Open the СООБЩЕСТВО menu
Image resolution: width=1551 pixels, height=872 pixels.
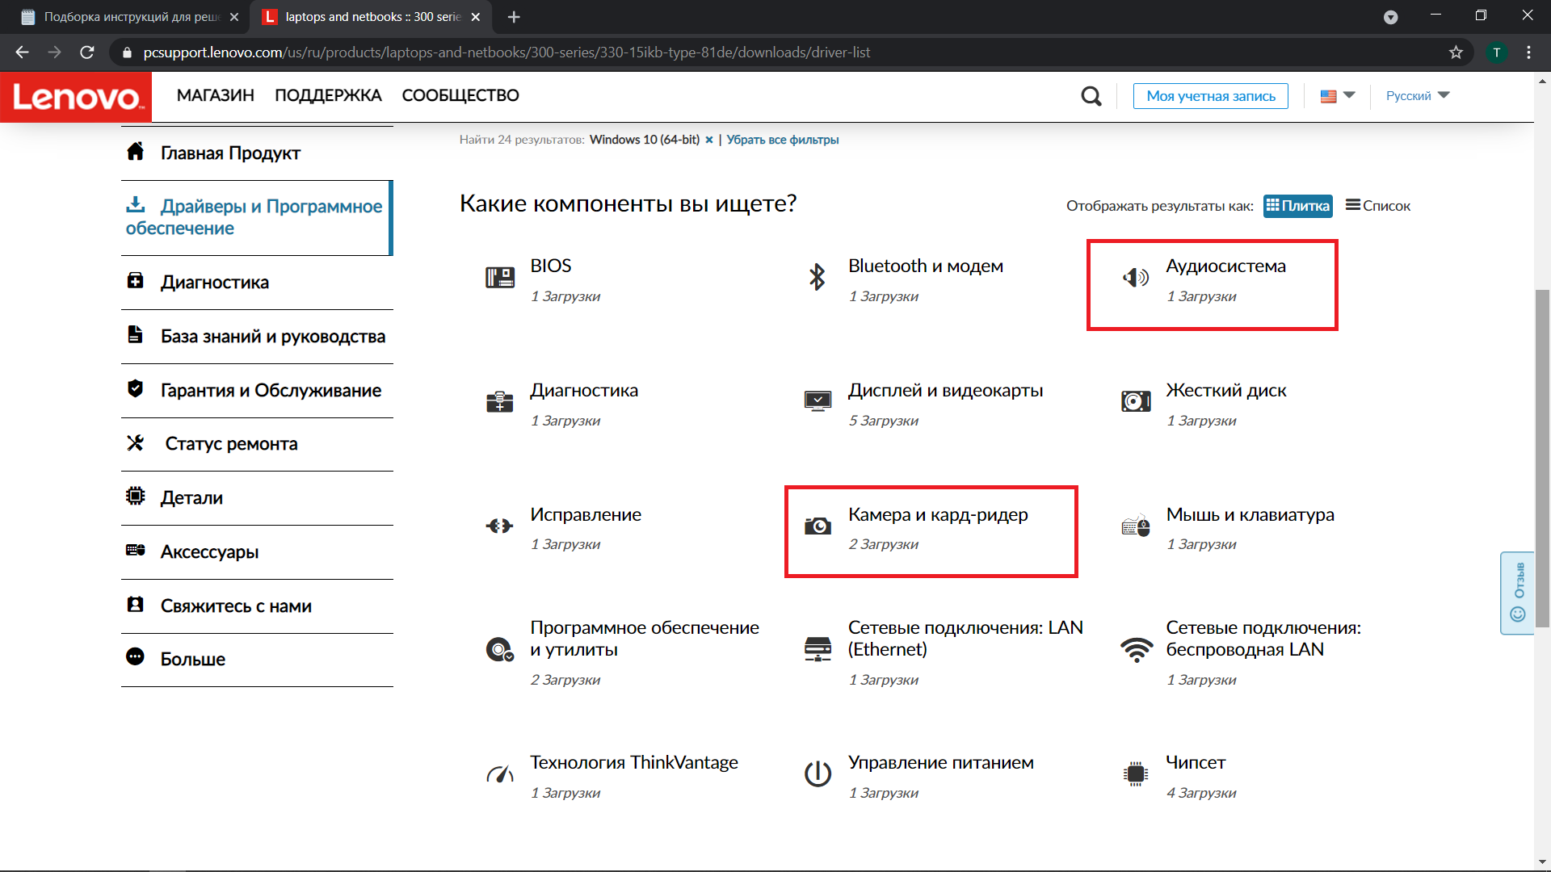pyautogui.click(x=460, y=95)
